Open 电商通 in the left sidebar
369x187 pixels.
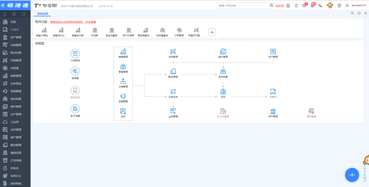click(15, 68)
